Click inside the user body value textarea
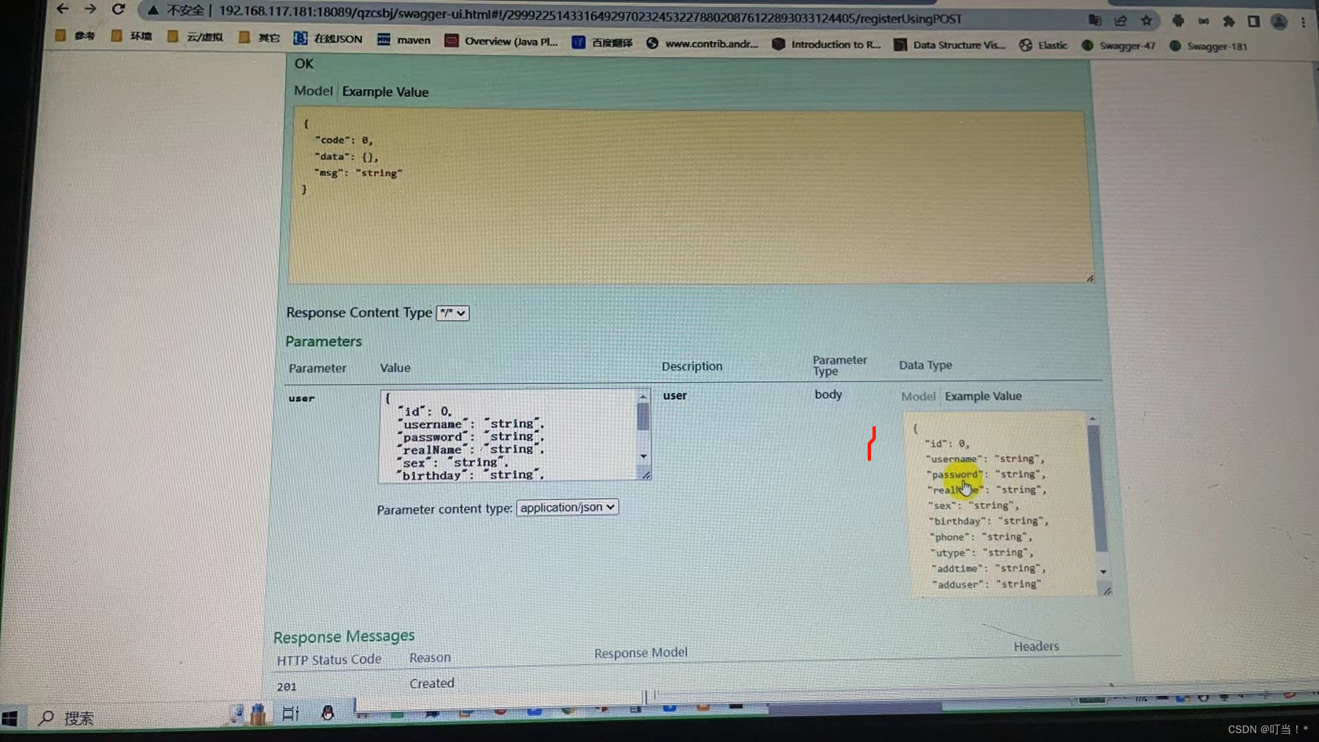 click(508, 435)
